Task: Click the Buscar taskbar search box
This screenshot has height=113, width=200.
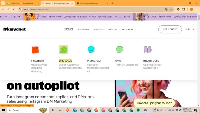Action: [28, 110]
